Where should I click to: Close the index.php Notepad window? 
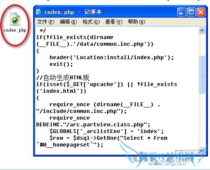201,12
